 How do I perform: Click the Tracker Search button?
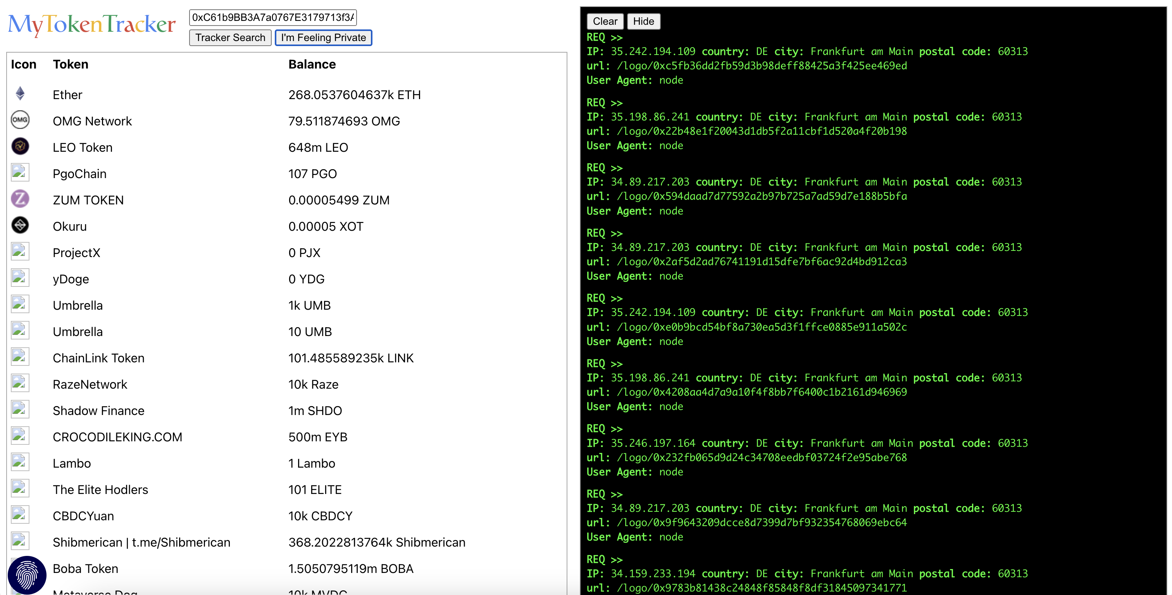230,38
